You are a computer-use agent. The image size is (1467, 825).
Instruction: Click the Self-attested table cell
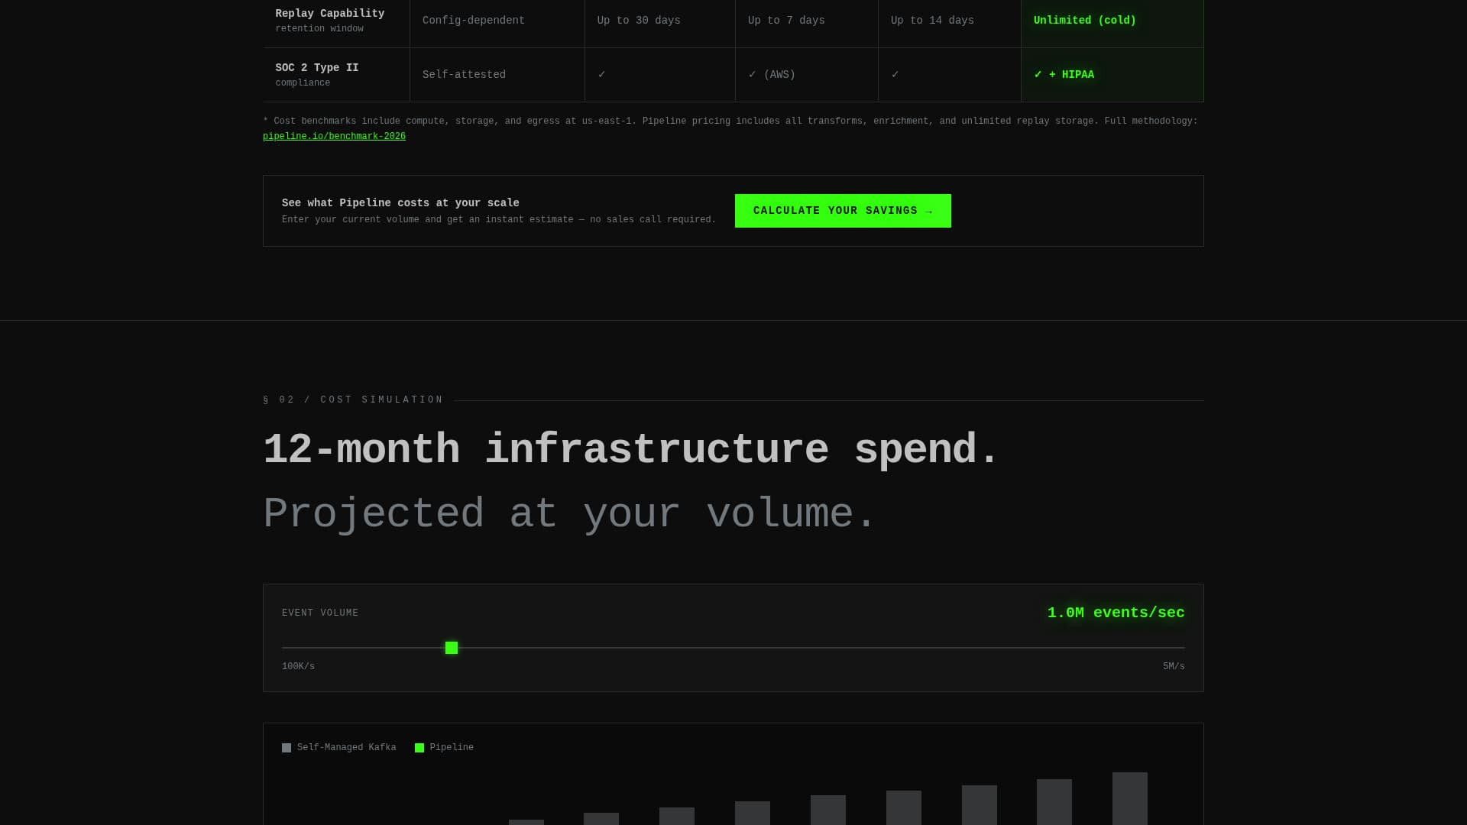497,75
